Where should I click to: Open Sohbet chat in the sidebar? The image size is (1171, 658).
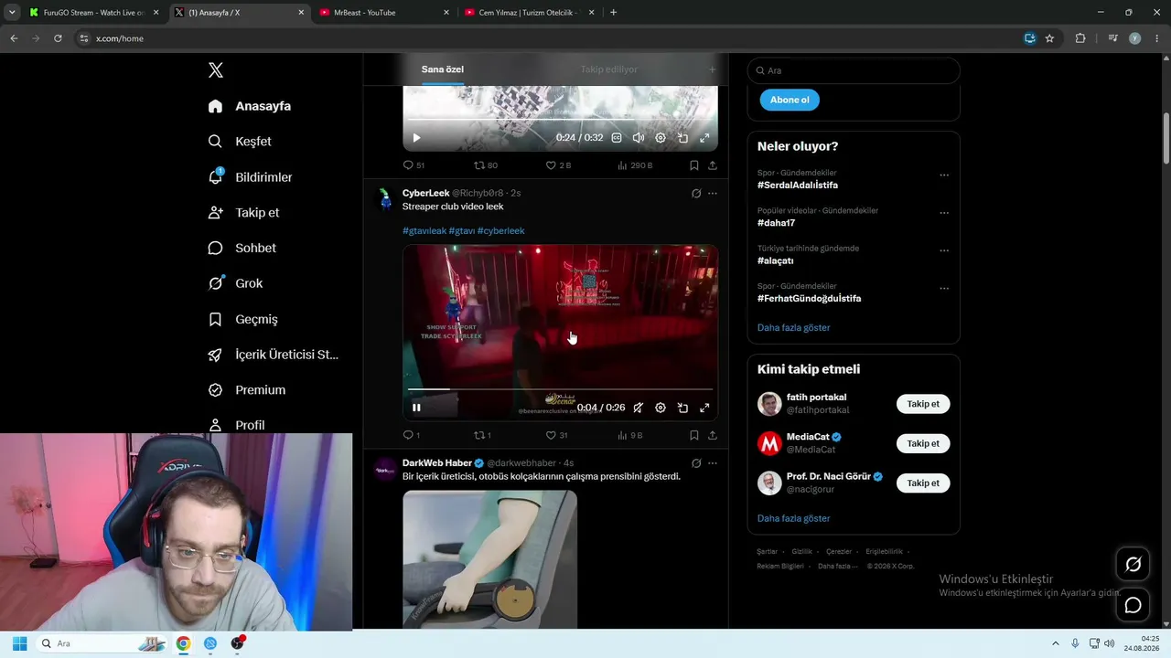(x=242, y=249)
